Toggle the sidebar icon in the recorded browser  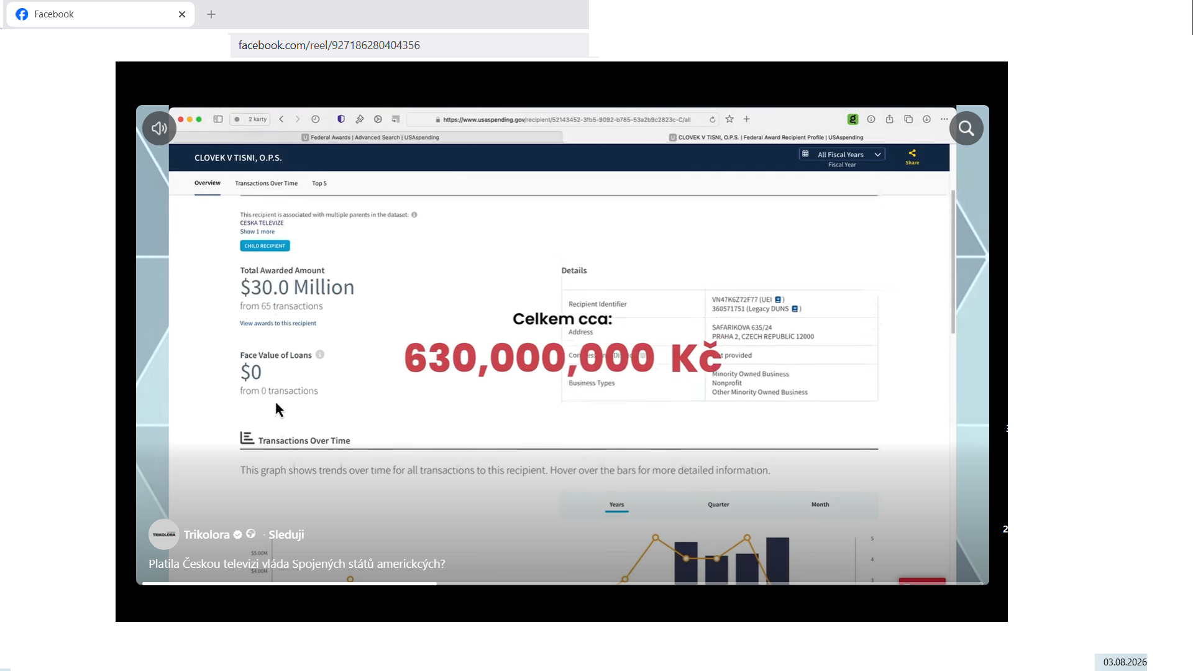coord(218,119)
